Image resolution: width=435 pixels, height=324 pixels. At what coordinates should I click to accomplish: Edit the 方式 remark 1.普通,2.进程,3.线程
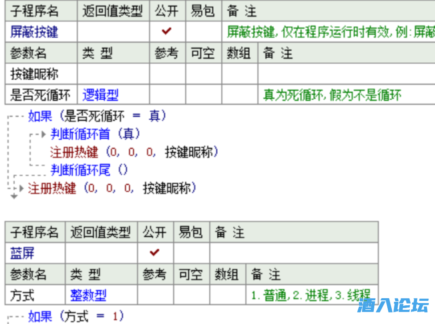tap(311, 295)
